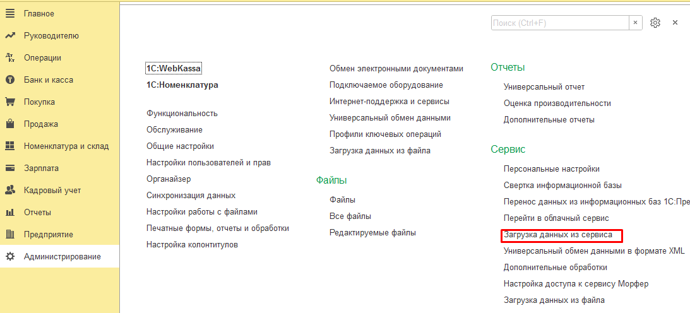Close the function panel with the X

[675, 23]
